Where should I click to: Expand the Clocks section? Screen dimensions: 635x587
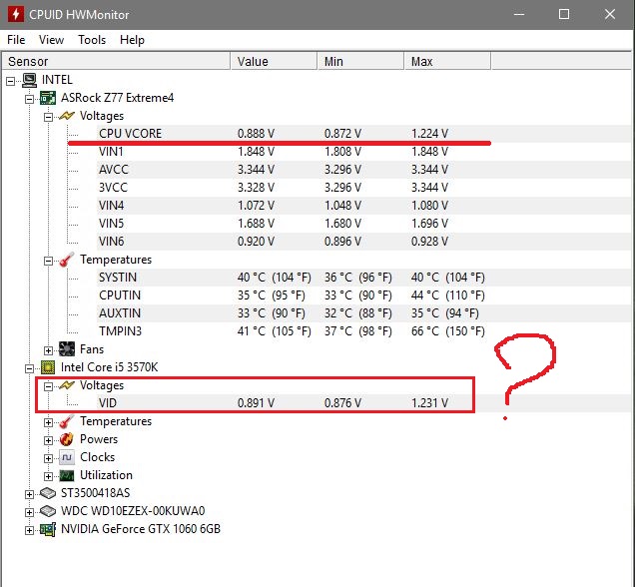48,458
